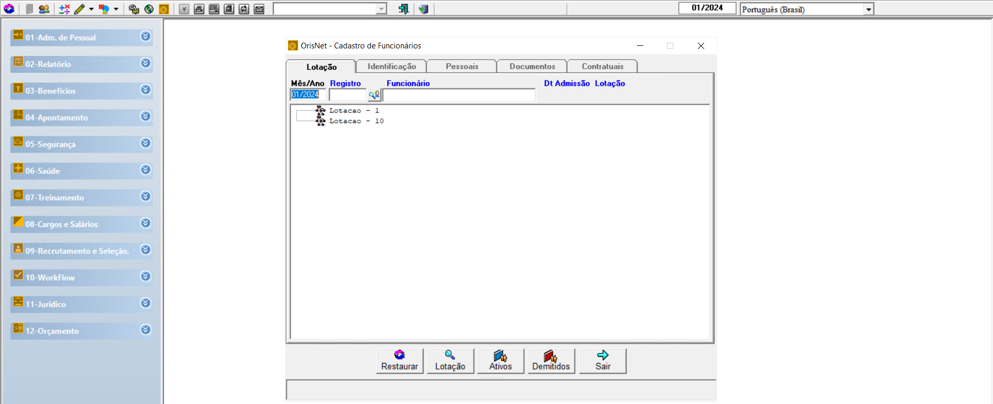Open the Documentos tab

click(x=532, y=67)
